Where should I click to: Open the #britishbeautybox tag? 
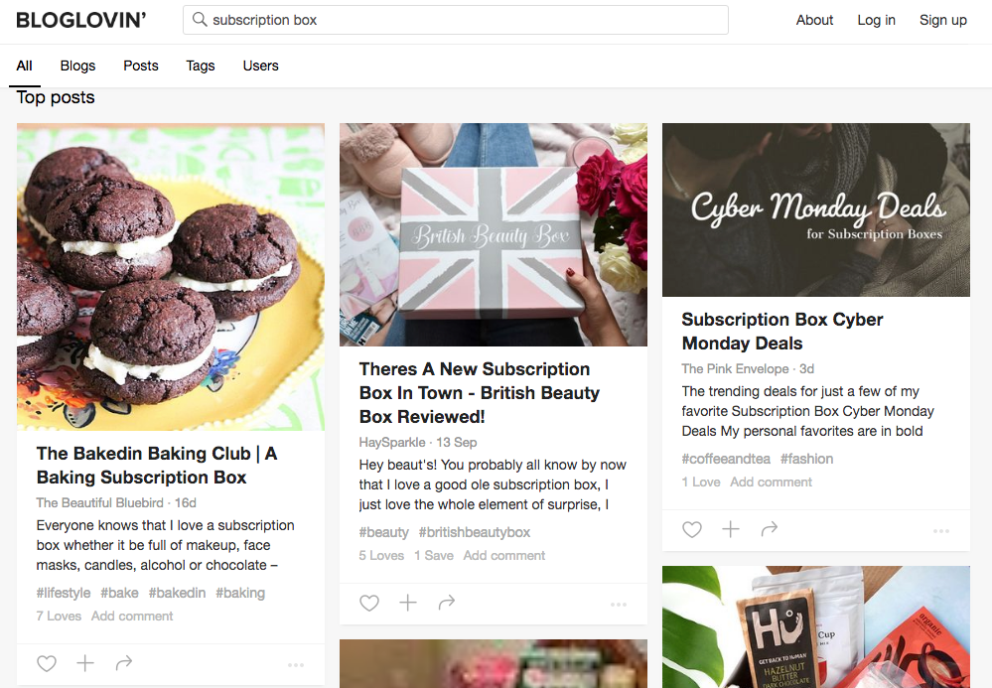tap(475, 532)
